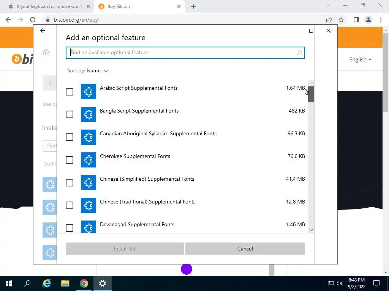389x291 pixels.
Task: Click the Chinese (Traditional) puzzle icon
Action: click(x=88, y=205)
